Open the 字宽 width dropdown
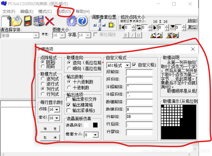The height and width of the screenshot is (156, 212). pyautogui.click(x=62, y=35)
